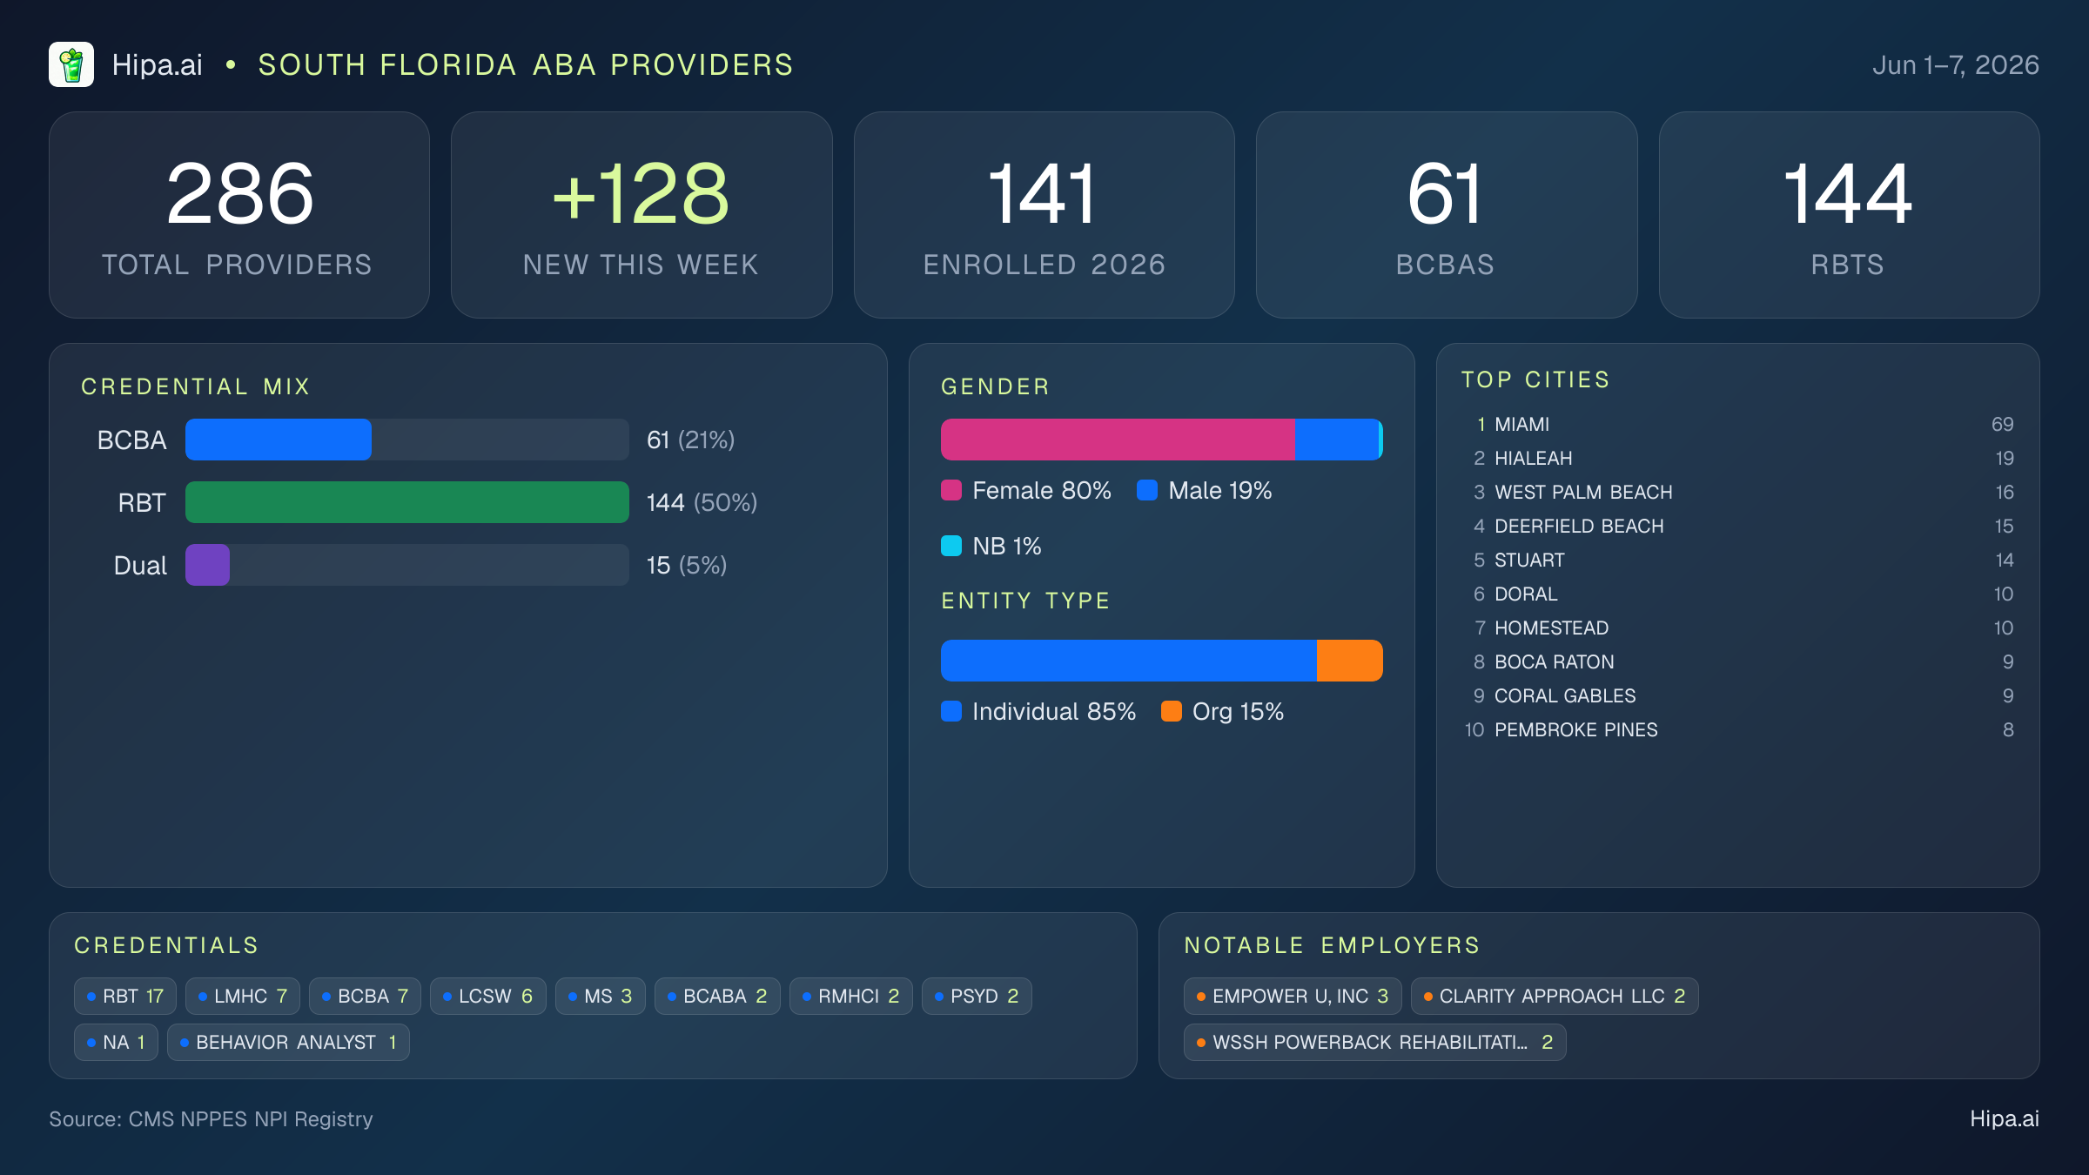Click the Hipa.ai footer link
This screenshot has width=2089, height=1175.
point(2005,1118)
